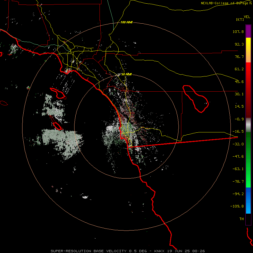Click the 14.5 velocity scale value

239,107
